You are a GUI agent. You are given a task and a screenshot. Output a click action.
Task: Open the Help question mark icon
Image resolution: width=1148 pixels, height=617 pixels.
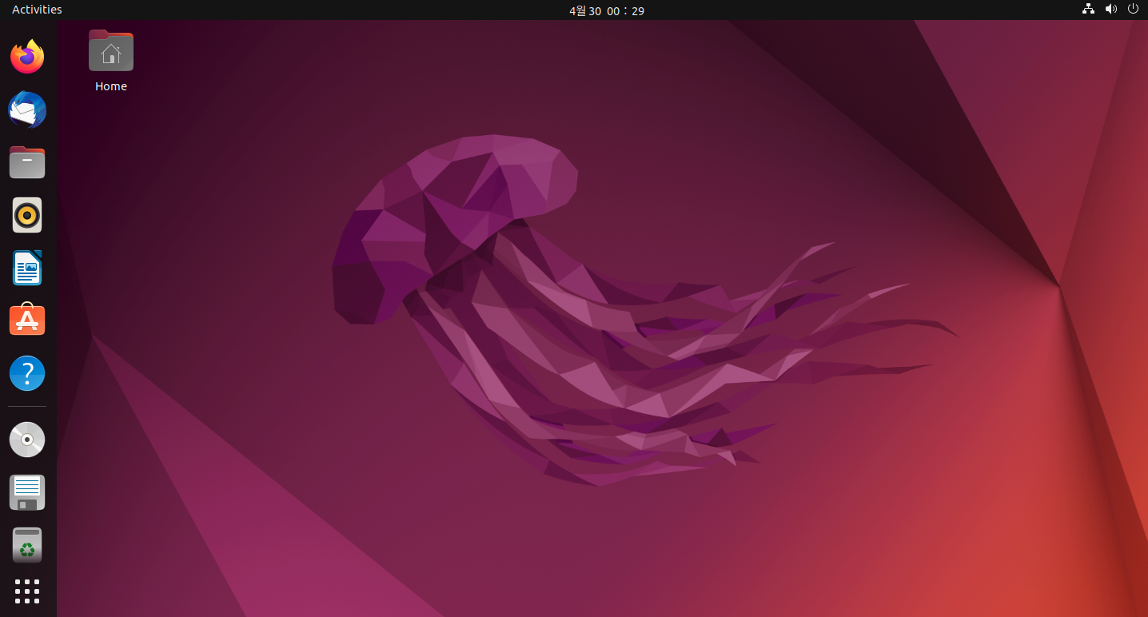(27, 373)
